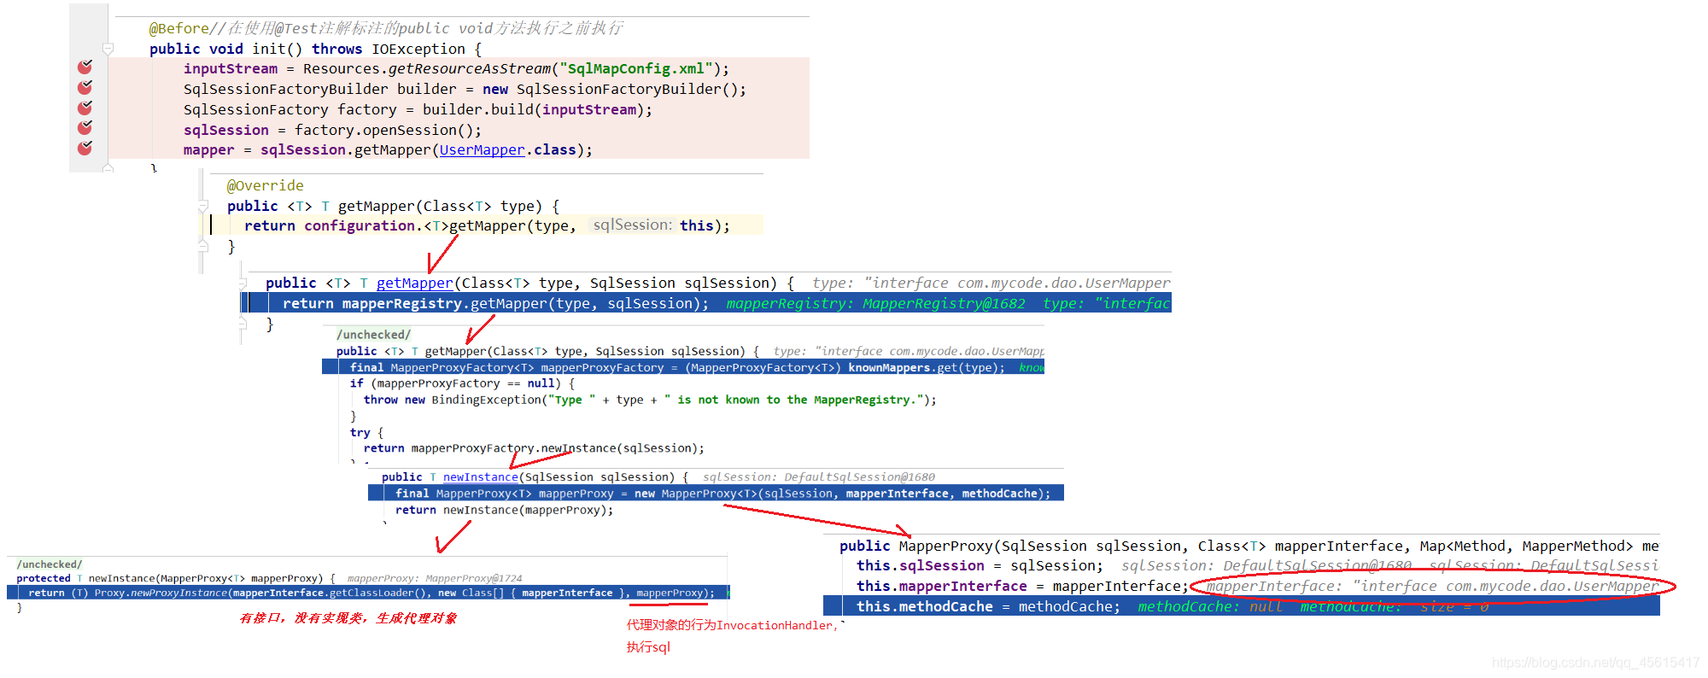Image resolution: width=1708 pixels, height=678 pixels.
Task: Click "SqlMapConfig.xml" string literal
Action: (x=636, y=68)
